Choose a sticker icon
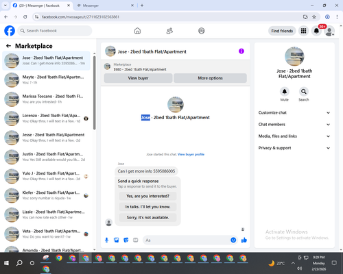This screenshot has width=343, height=274. click(x=126, y=240)
